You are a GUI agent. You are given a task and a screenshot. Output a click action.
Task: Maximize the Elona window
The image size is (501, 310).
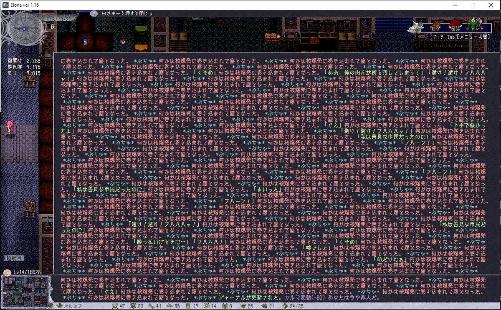pos(473,5)
